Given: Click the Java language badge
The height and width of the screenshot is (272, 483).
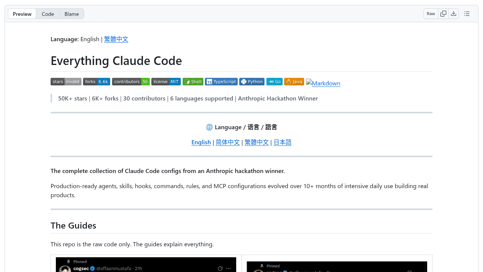Looking at the screenshot, I should 294,81.
